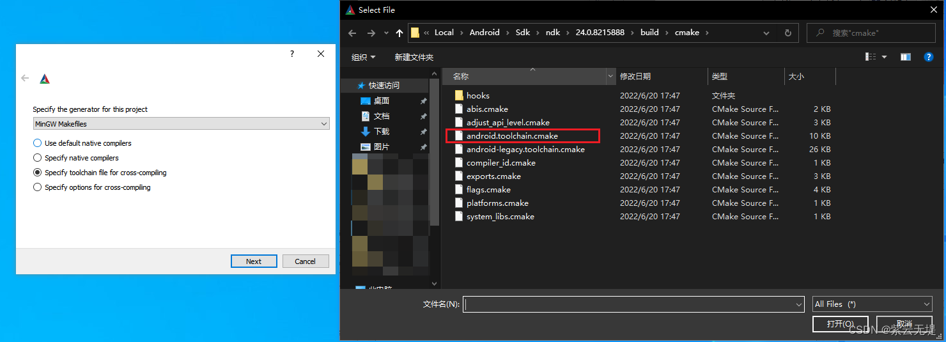Click pin icon next to 图片
The height and width of the screenshot is (342, 946).
coord(423,147)
